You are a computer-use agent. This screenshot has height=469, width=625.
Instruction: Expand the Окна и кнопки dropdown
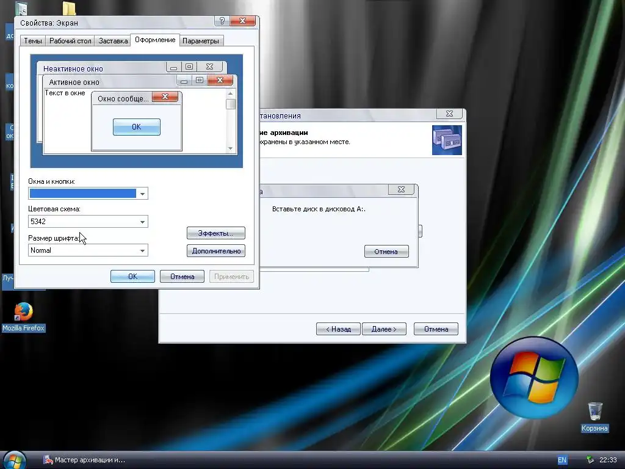click(142, 194)
